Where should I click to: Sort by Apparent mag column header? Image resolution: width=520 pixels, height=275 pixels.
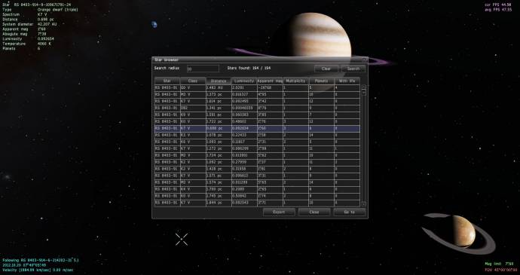pos(270,81)
